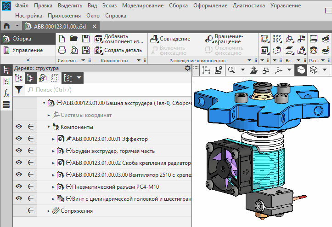Toggle visibility of Пневматический разъем PC4-M10
This screenshot has width=332, height=227.
[19, 186]
